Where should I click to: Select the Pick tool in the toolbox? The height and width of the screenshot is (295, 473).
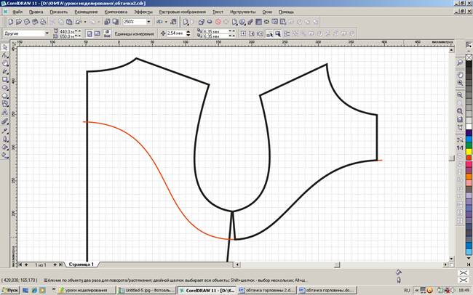point(5,47)
